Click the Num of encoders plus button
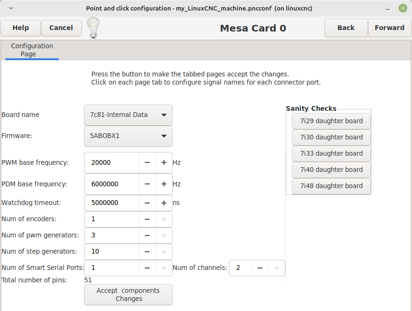This screenshot has height=311, width=412. click(163, 219)
